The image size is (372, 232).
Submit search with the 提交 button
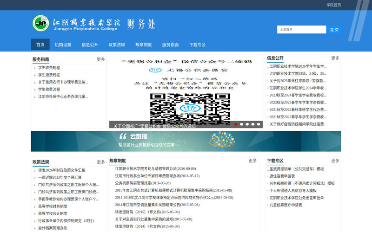coord(334,30)
